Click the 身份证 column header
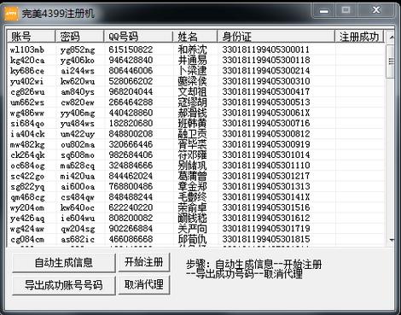401x315 pixels. coord(276,37)
